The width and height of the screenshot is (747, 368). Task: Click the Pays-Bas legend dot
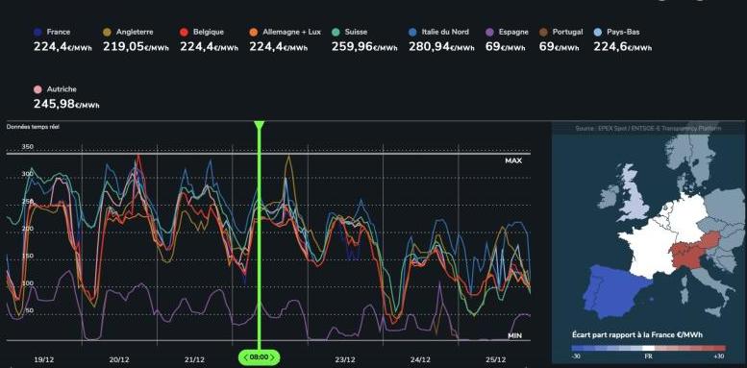(598, 33)
